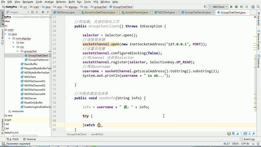Toggle the Structure tool window on left strip

[x=2, y=37]
